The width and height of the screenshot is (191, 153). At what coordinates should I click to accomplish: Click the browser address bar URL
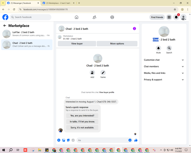(45, 10)
